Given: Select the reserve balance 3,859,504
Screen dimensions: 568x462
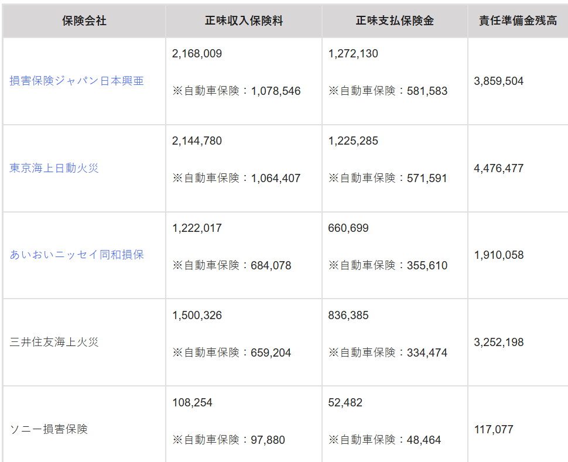Looking at the screenshot, I should [499, 81].
